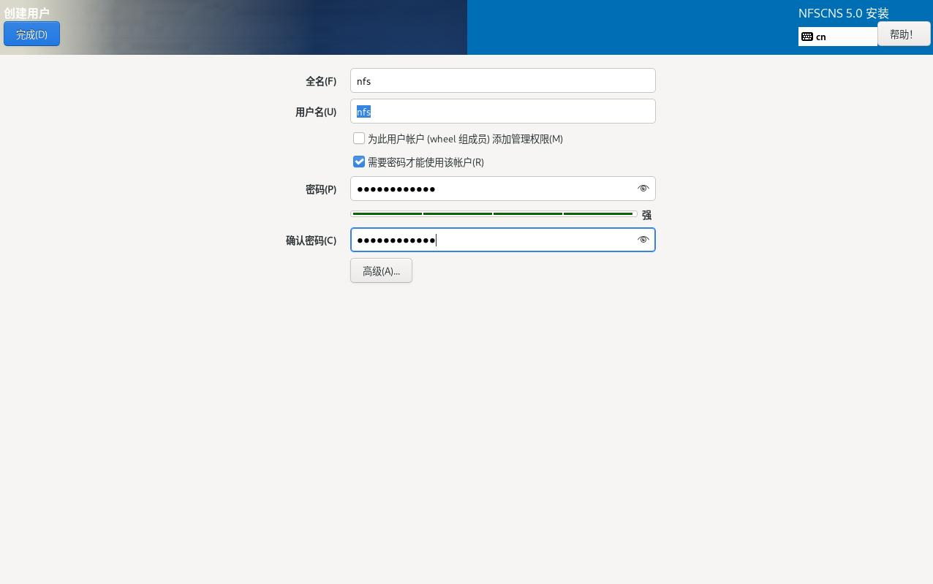Reveal confirm password using its eye icon

(x=643, y=240)
